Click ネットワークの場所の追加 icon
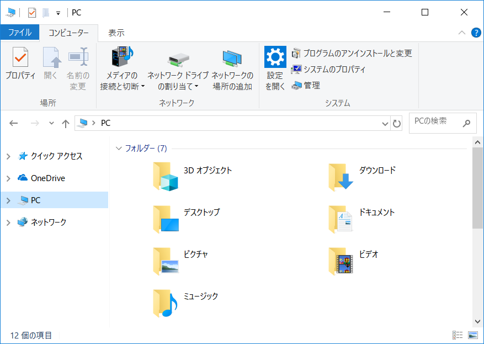 232,57
